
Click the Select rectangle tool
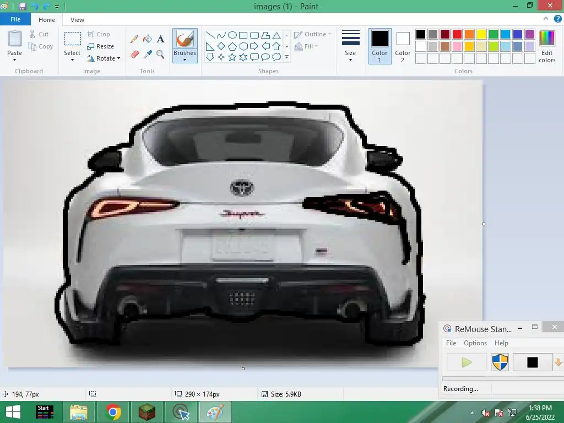pyautogui.click(x=72, y=39)
